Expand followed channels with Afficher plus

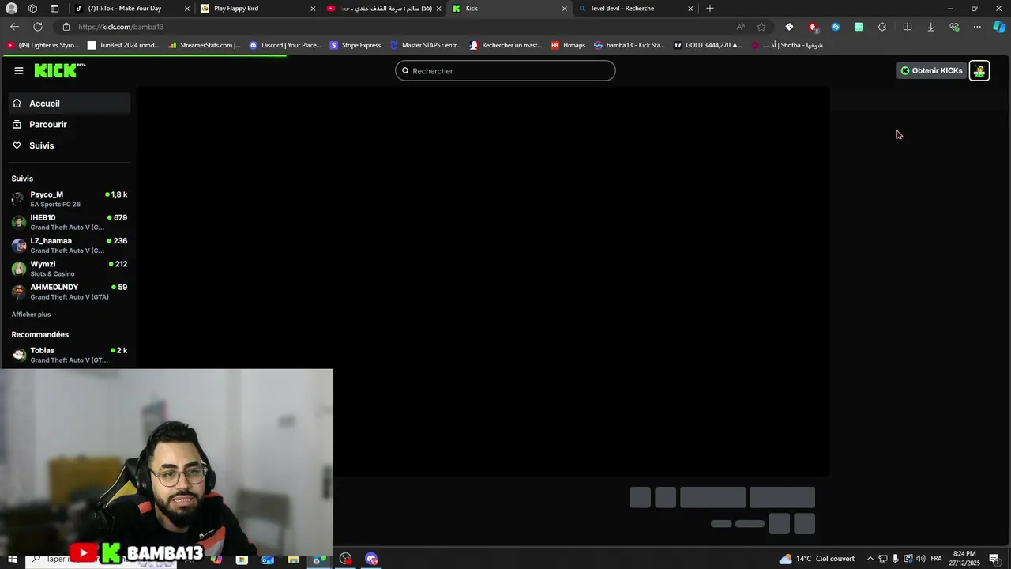point(31,315)
